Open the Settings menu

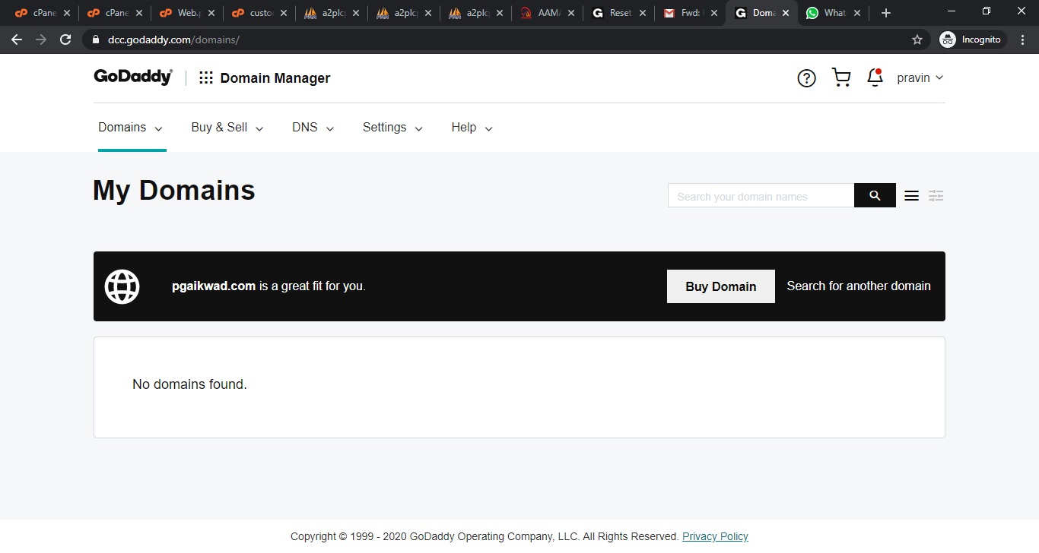click(392, 128)
